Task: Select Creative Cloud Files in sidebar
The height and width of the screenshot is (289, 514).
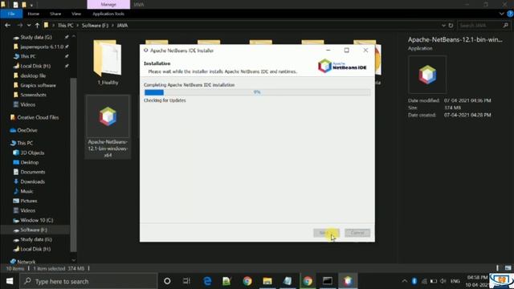Action: tap(38, 117)
